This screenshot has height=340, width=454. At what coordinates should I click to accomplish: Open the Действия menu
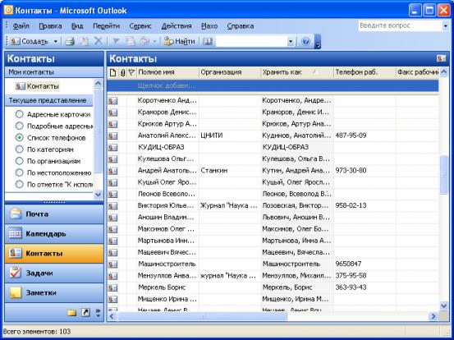[177, 26]
